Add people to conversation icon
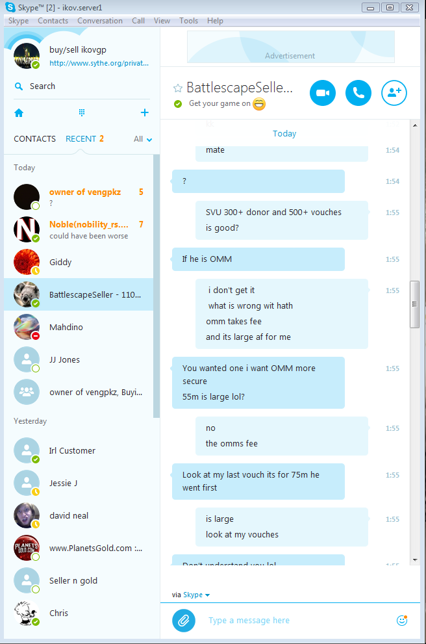The width and height of the screenshot is (426, 644). [x=394, y=93]
